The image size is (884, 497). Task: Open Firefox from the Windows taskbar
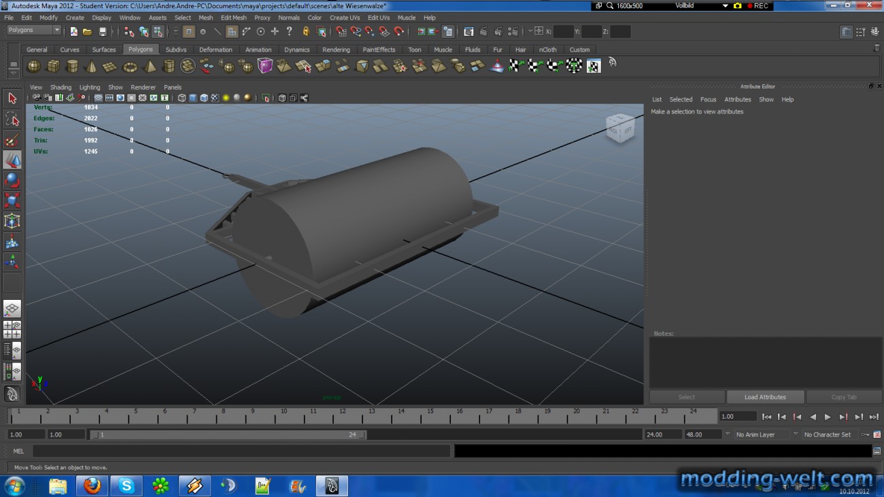(92, 485)
